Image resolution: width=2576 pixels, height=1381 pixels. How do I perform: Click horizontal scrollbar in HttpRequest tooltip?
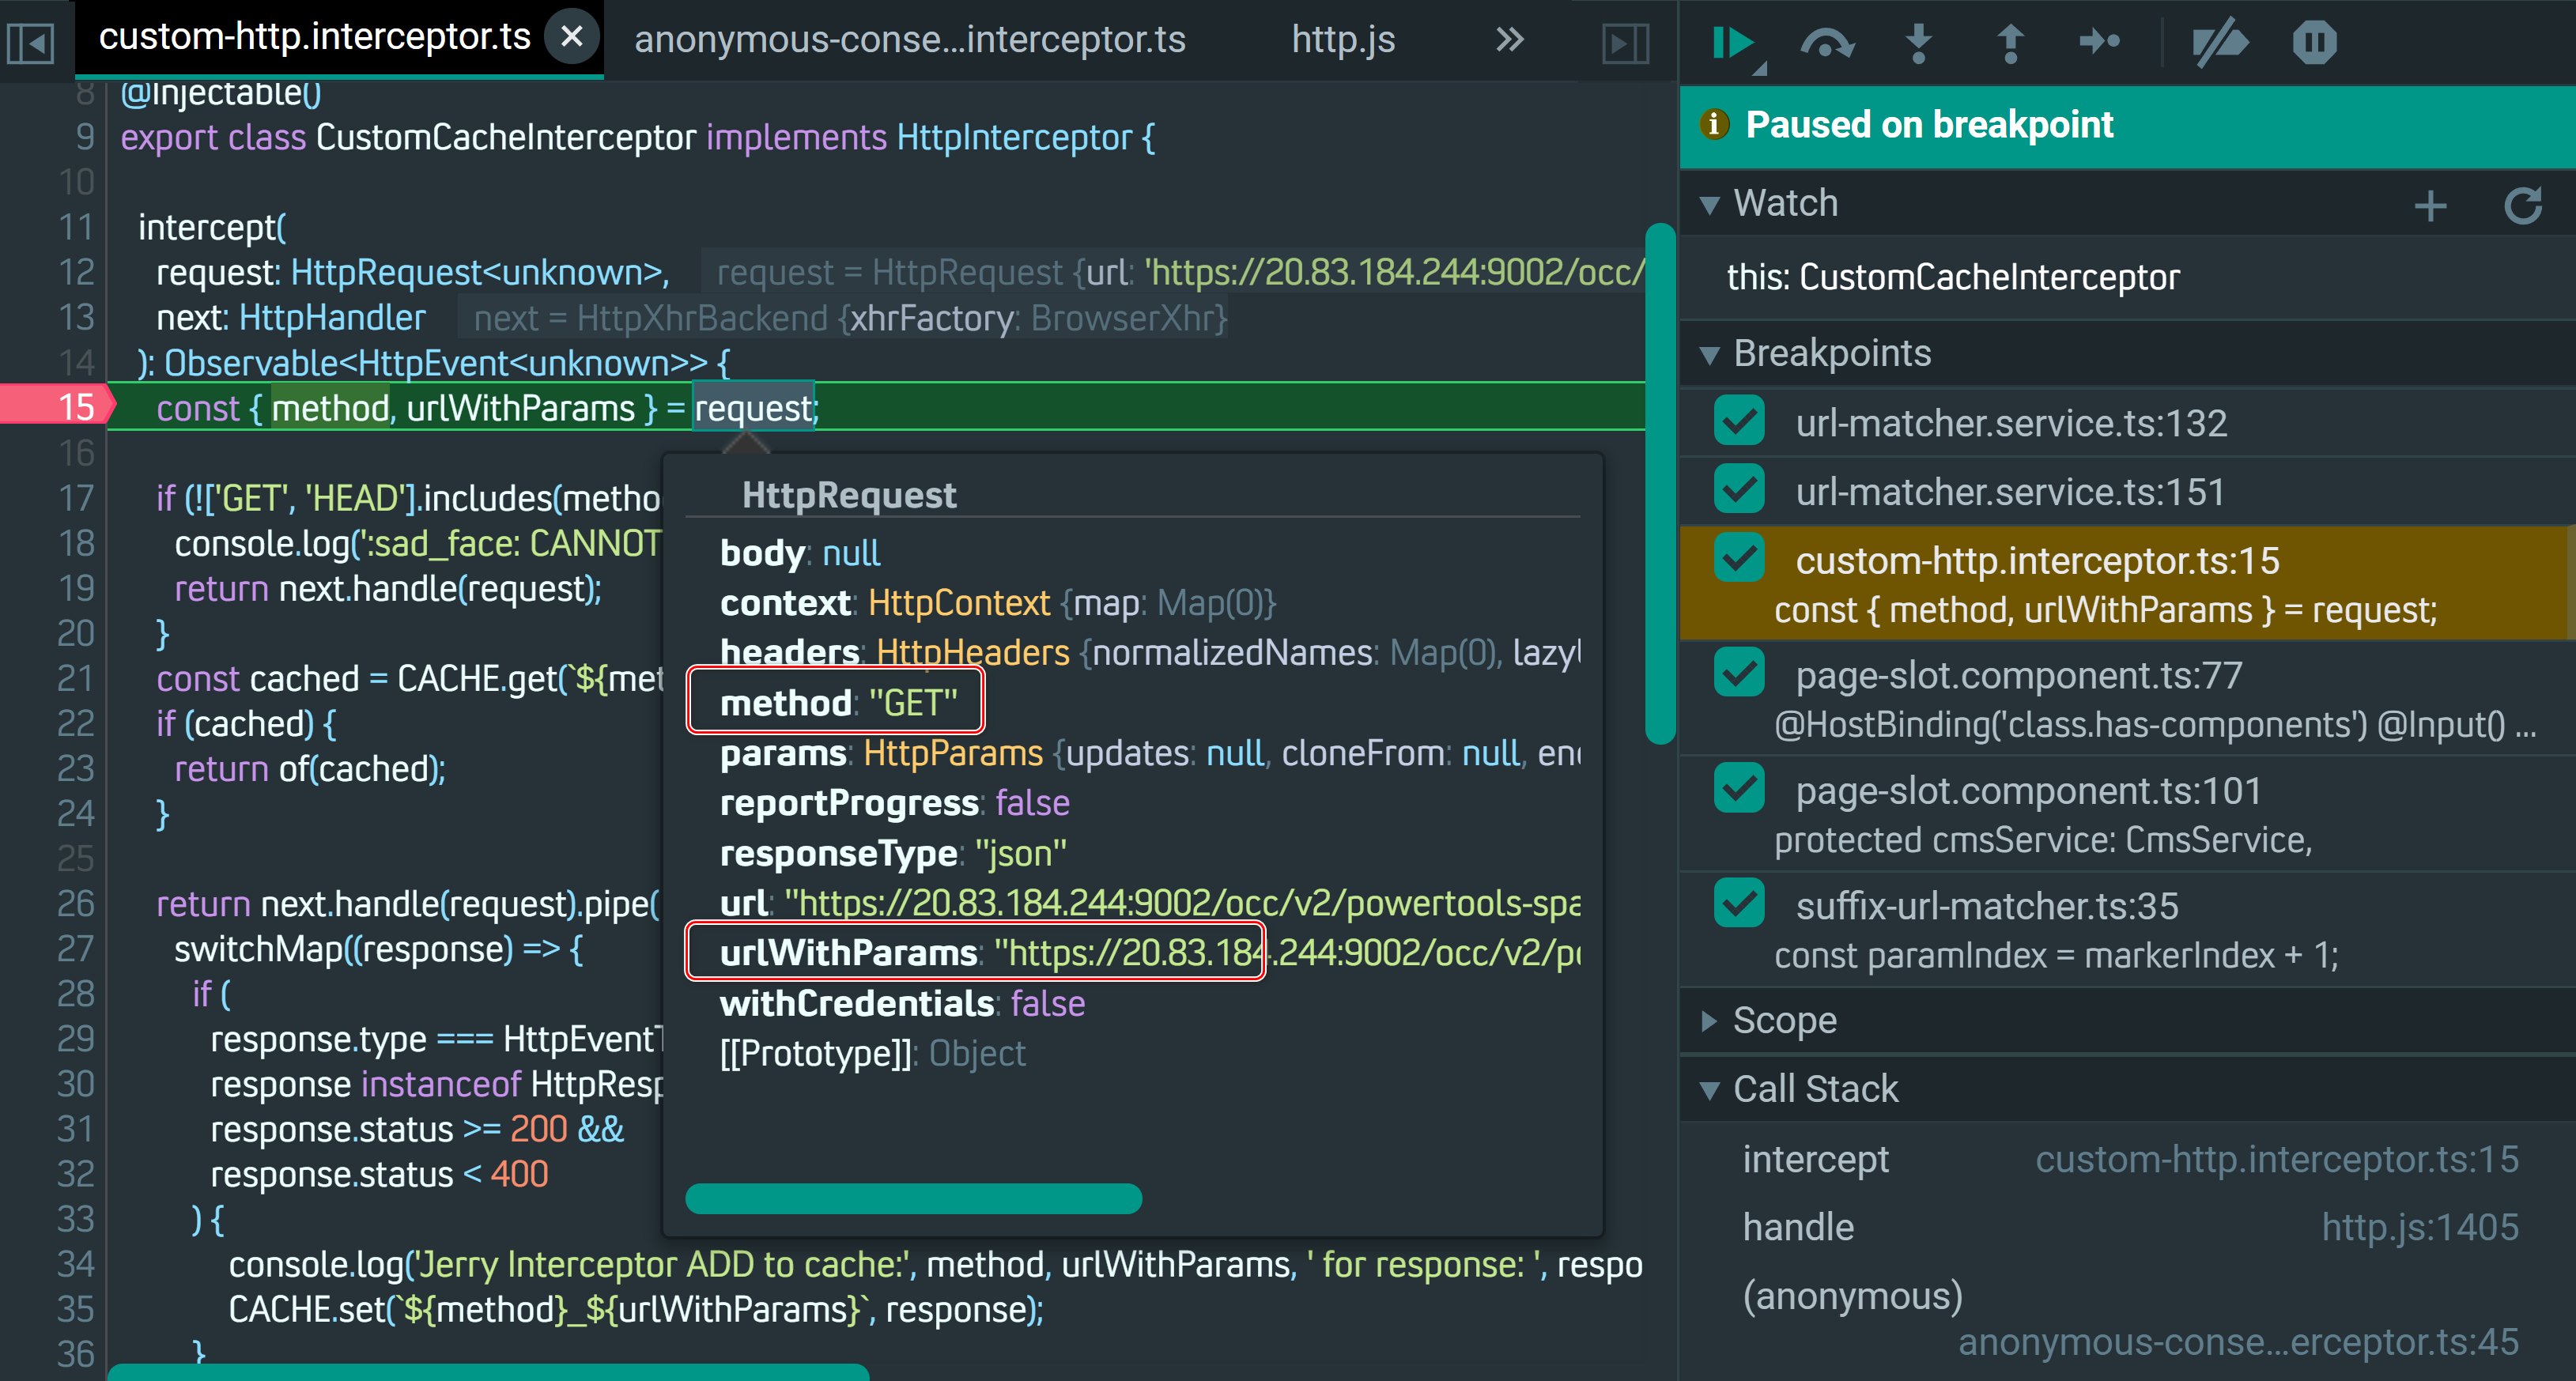click(913, 1198)
